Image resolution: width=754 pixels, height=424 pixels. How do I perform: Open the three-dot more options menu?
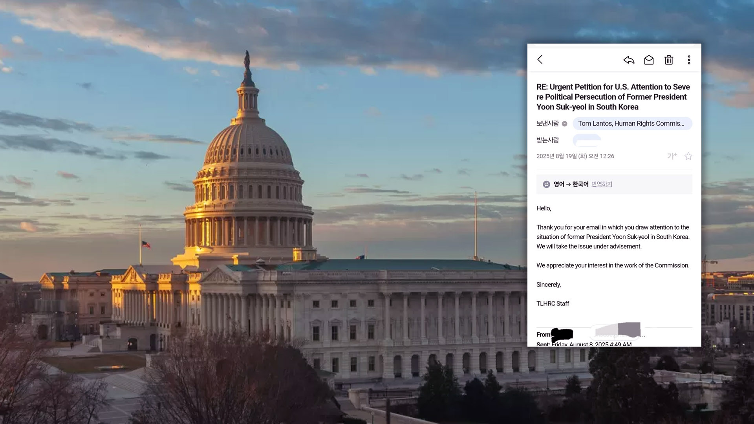(x=689, y=60)
